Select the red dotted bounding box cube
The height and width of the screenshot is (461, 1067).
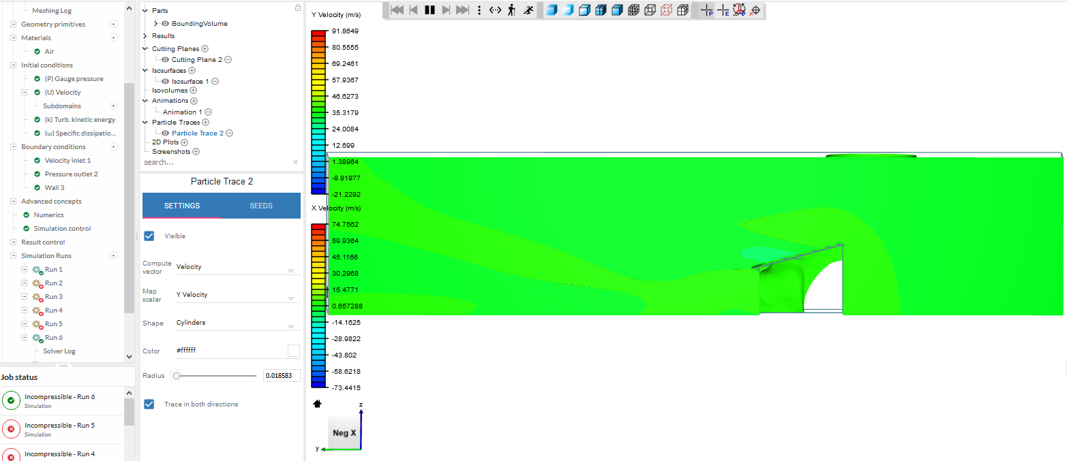coord(666,10)
